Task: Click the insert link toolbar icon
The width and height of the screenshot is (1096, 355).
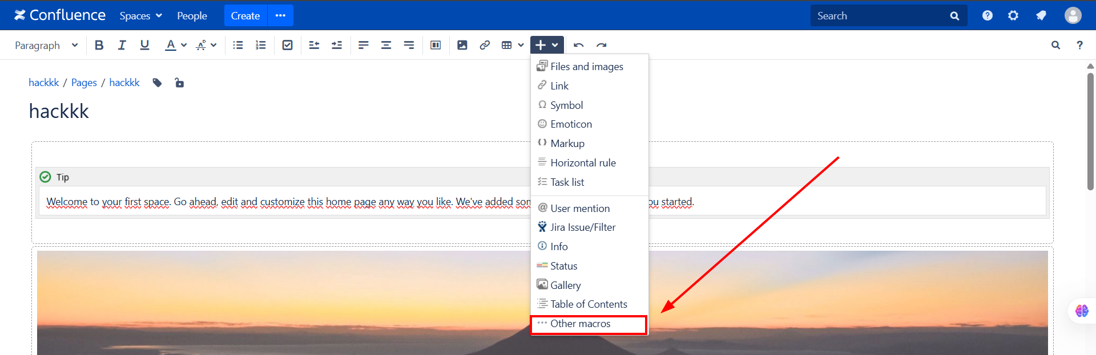Action: click(485, 45)
